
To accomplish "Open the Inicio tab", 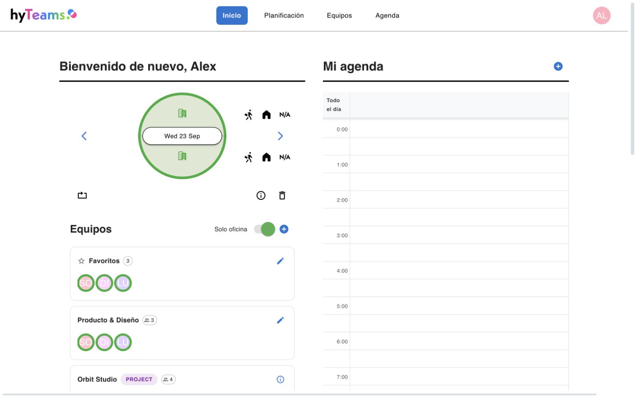I will tap(232, 15).
